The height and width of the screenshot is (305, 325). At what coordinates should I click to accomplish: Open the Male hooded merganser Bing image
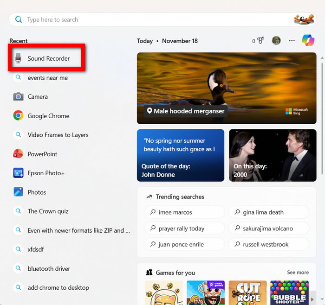tap(227, 88)
